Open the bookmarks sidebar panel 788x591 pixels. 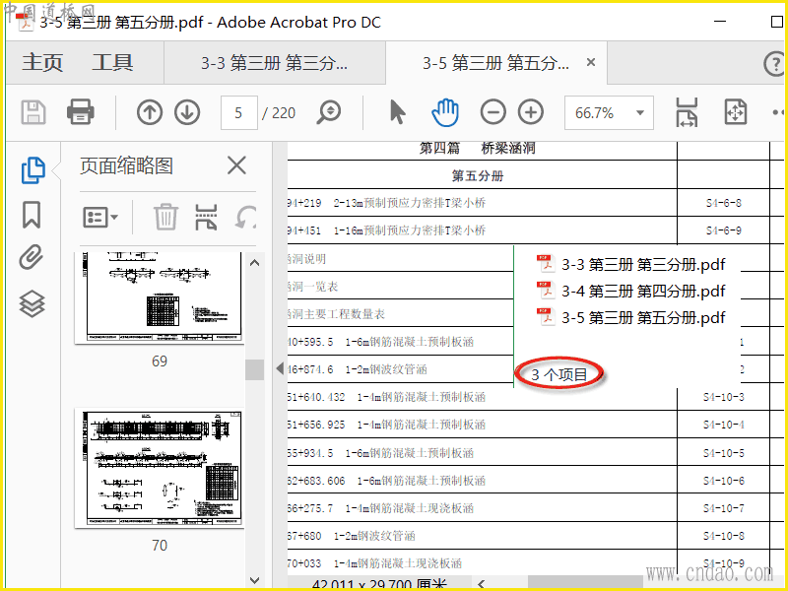point(32,215)
